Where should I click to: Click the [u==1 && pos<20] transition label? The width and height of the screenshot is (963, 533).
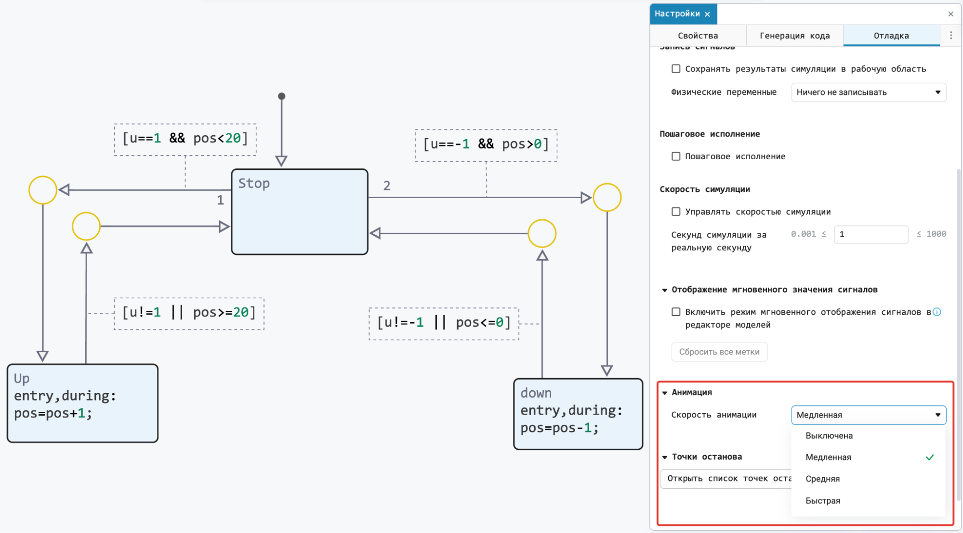pos(185,139)
